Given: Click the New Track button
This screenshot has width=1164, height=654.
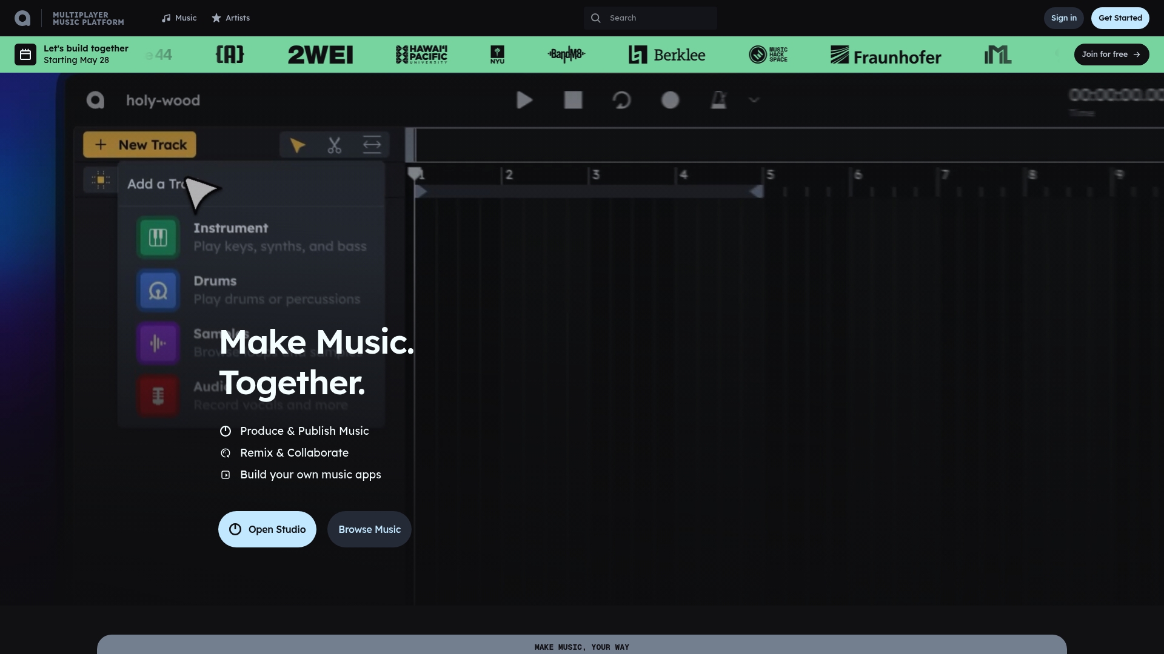Looking at the screenshot, I should click(x=139, y=145).
